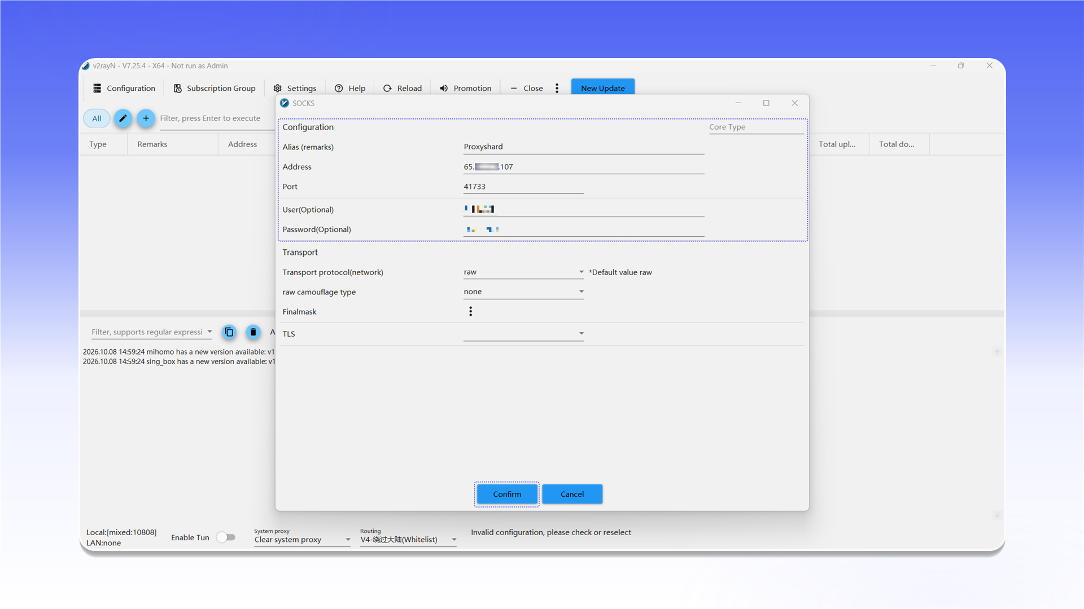Open the Finalmask three-dot options
The image size is (1084, 609).
(470, 311)
